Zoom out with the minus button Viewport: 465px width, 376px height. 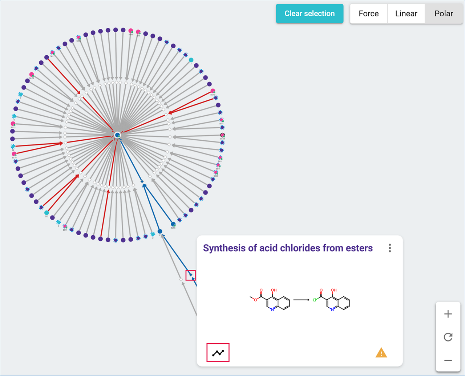point(448,361)
